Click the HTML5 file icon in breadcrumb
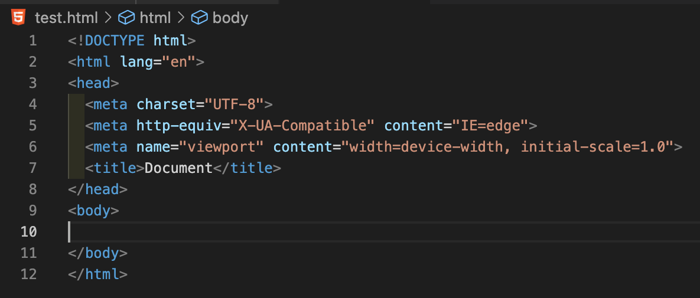700x298 pixels. pos(18,18)
